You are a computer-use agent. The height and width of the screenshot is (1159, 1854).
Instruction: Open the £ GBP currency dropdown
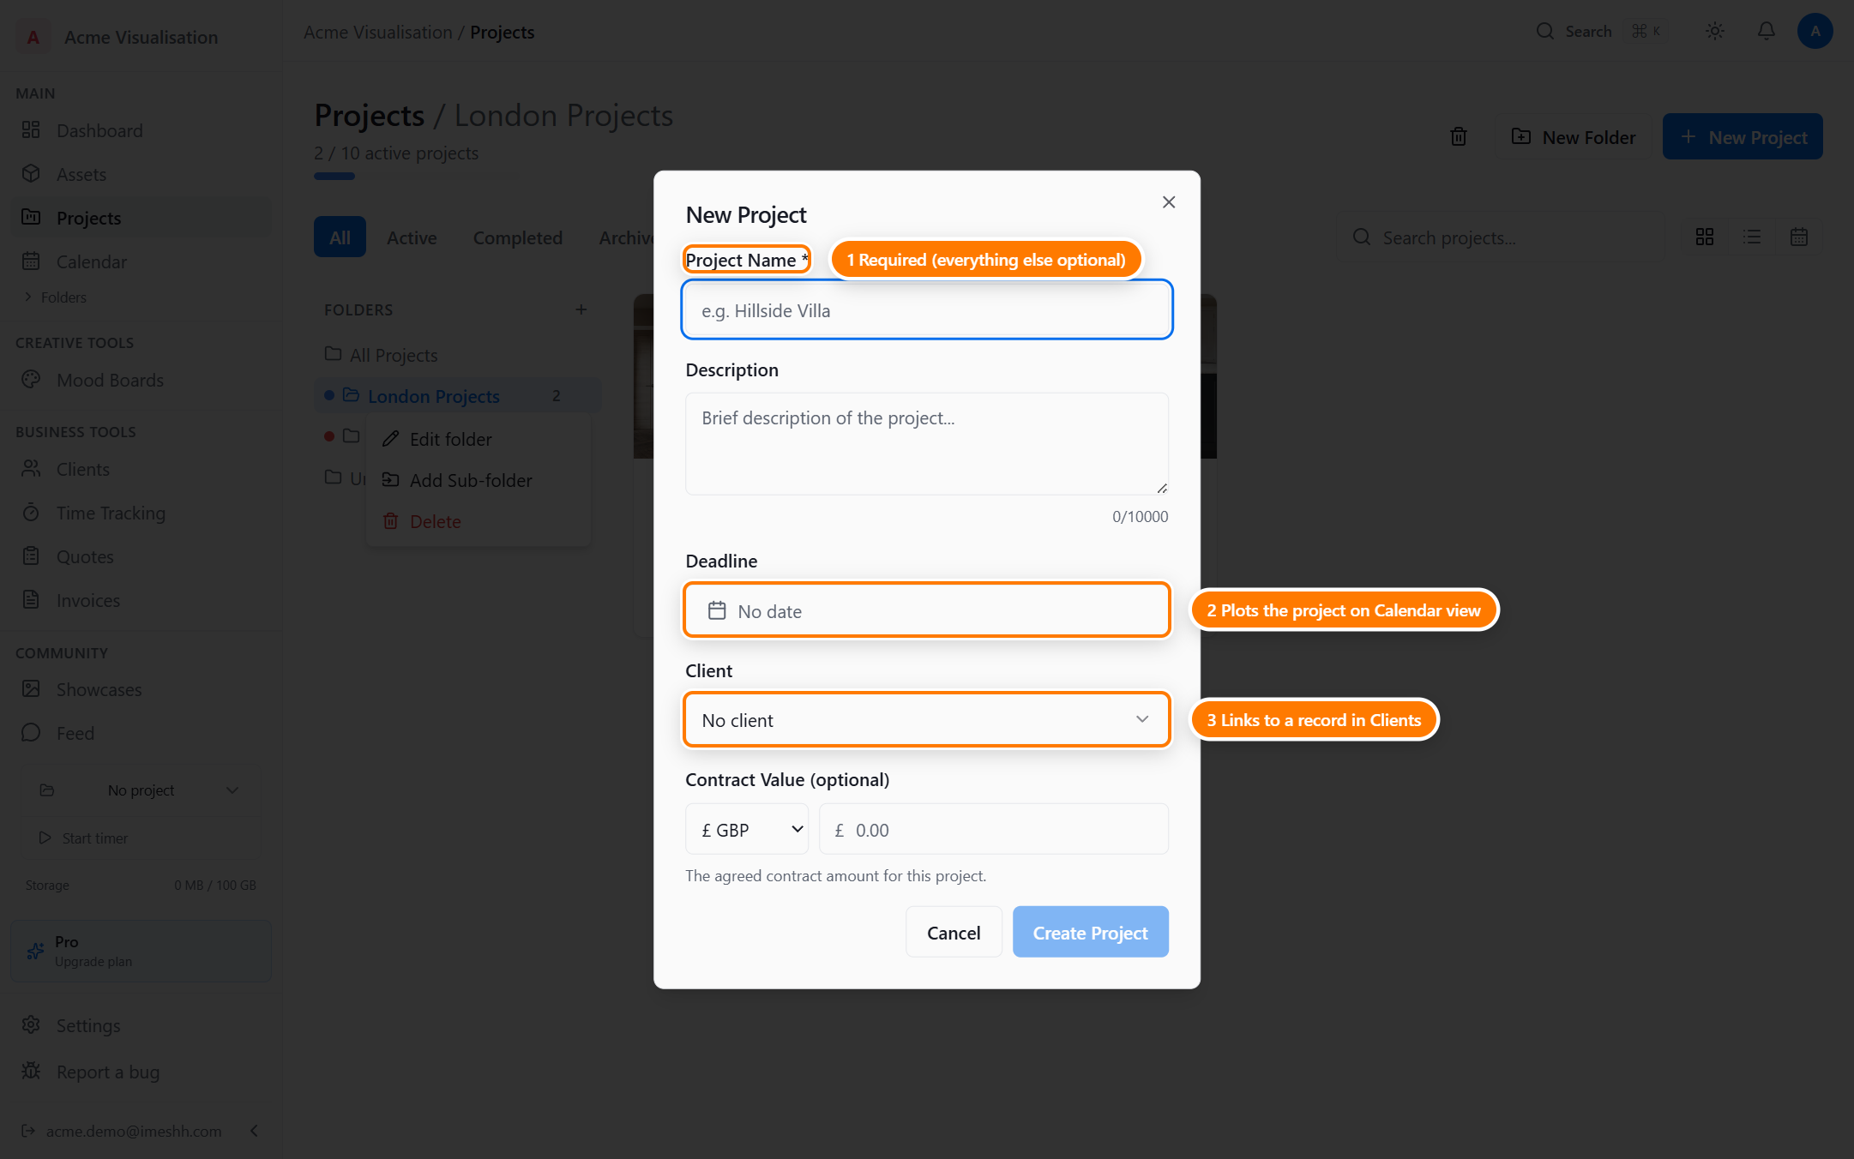point(746,829)
